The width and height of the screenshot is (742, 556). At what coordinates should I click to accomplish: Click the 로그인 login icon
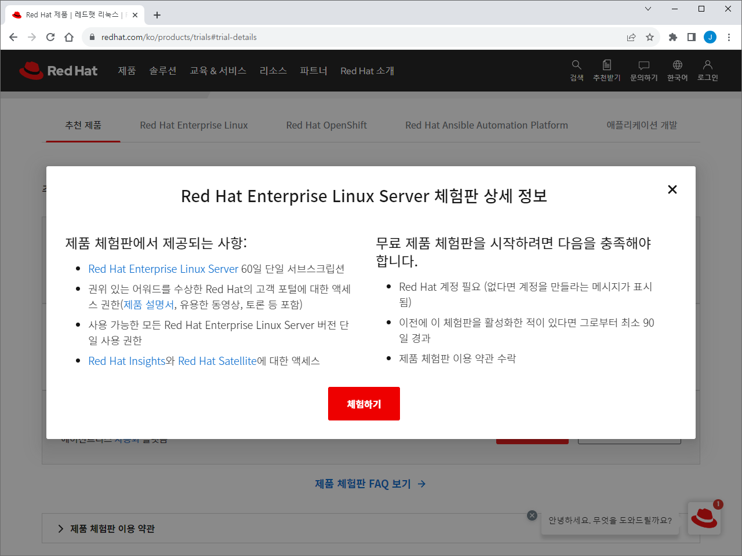(708, 71)
